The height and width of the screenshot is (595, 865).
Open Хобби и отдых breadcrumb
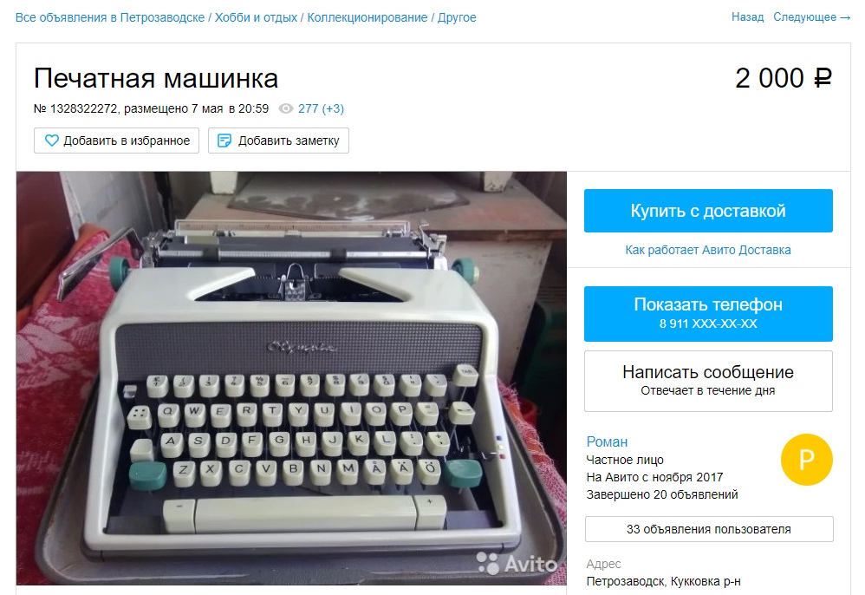256,17
